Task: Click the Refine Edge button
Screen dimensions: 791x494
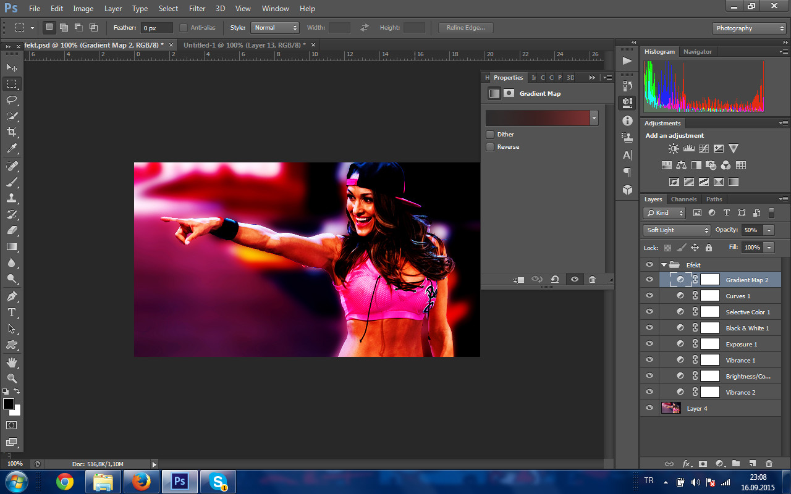Action: pos(466,28)
